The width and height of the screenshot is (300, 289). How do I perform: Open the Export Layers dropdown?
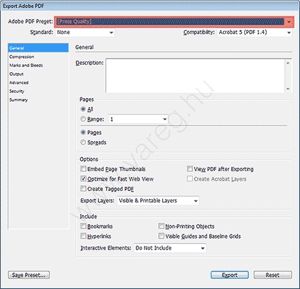pos(158,200)
